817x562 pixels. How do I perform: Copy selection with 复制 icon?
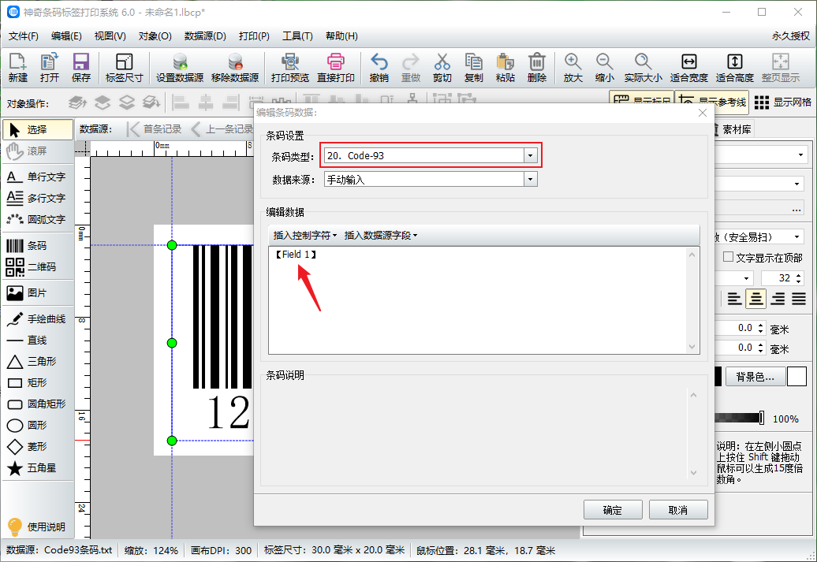(x=474, y=67)
